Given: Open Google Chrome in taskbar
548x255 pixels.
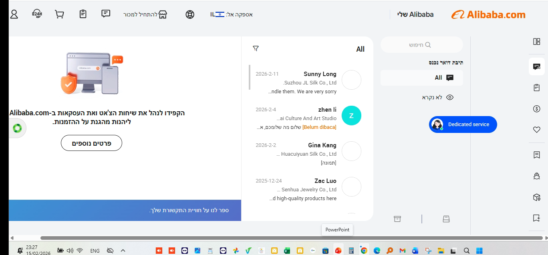Looking at the screenshot, I should pyautogui.click(x=364, y=251).
